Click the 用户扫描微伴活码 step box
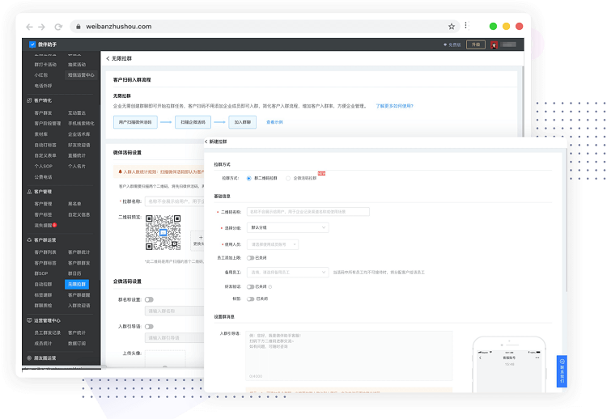Screen dimensions: 607x419 pyautogui.click(x=135, y=122)
